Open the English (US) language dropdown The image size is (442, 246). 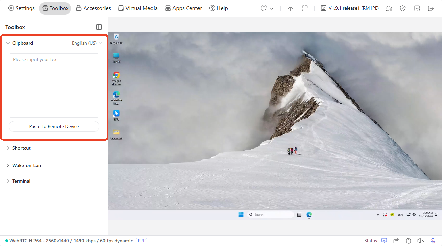coord(87,43)
